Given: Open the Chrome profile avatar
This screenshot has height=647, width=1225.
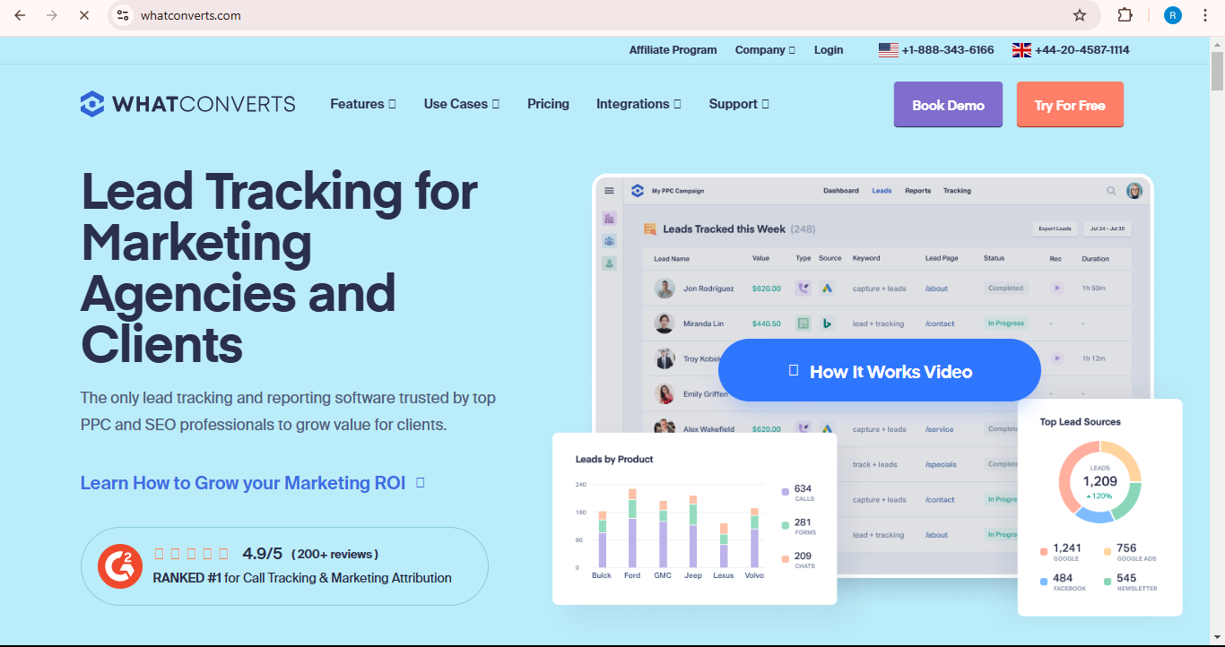Looking at the screenshot, I should coord(1172,15).
